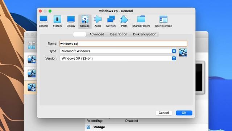232x131 pixels.
Task: Select the Windows 10 VM in manager list
Action: click(32, 59)
